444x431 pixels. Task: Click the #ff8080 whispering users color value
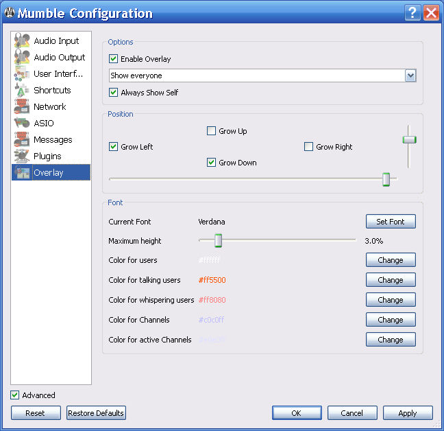(212, 300)
